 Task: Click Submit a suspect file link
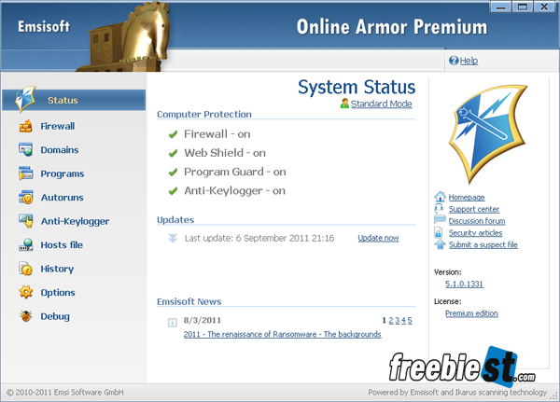pyautogui.click(x=483, y=244)
